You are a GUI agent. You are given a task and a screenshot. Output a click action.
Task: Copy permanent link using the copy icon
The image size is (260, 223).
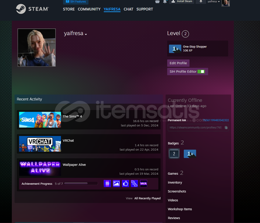(x=226, y=127)
